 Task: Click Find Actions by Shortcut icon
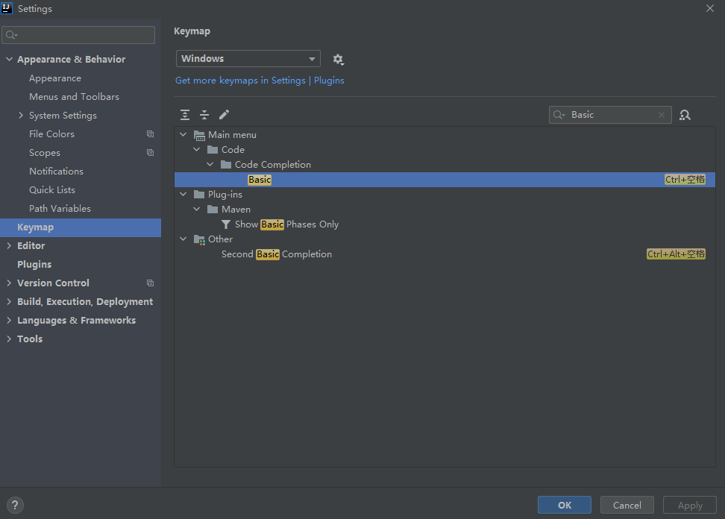[x=685, y=115]
